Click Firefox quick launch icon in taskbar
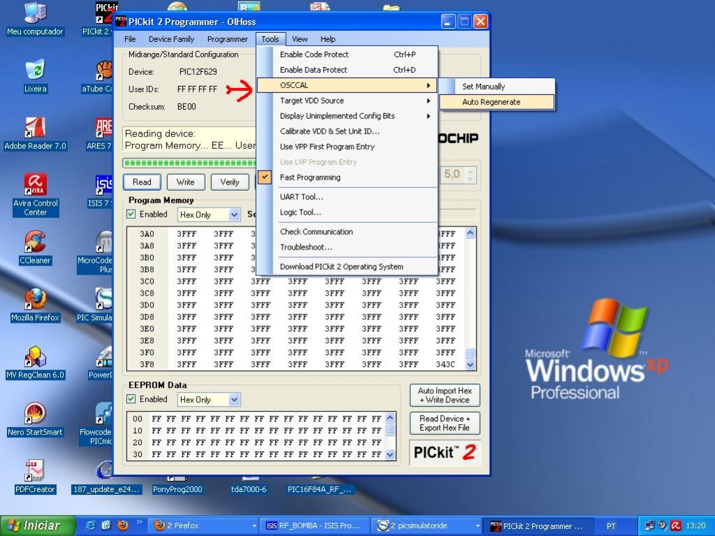This screenshot has width=715, height=536. pos(123,526)
